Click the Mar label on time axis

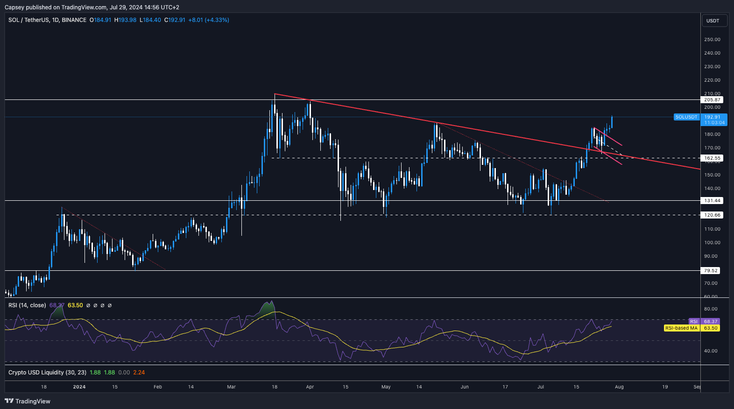click(x=231, y=387)
